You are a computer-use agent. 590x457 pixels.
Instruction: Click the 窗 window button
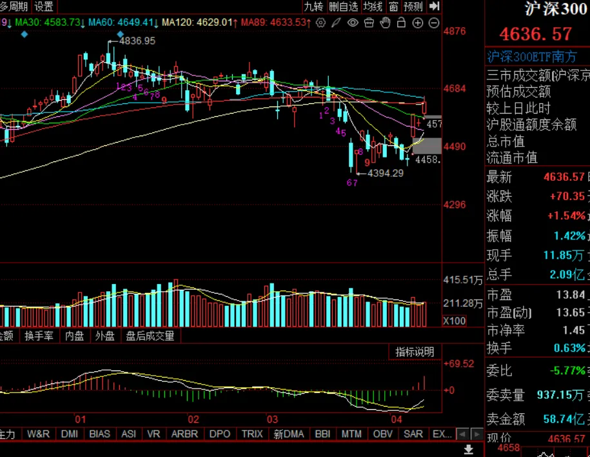click(x=393, y=6)
